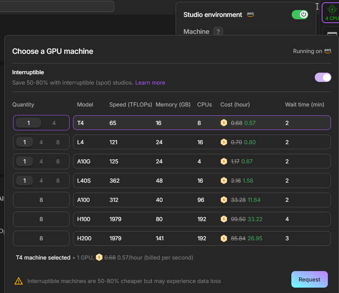Select quantity 8 for H100 GPU
339x293 pixels.
(41, 219)
